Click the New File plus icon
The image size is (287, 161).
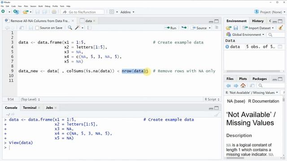(3, 12)
